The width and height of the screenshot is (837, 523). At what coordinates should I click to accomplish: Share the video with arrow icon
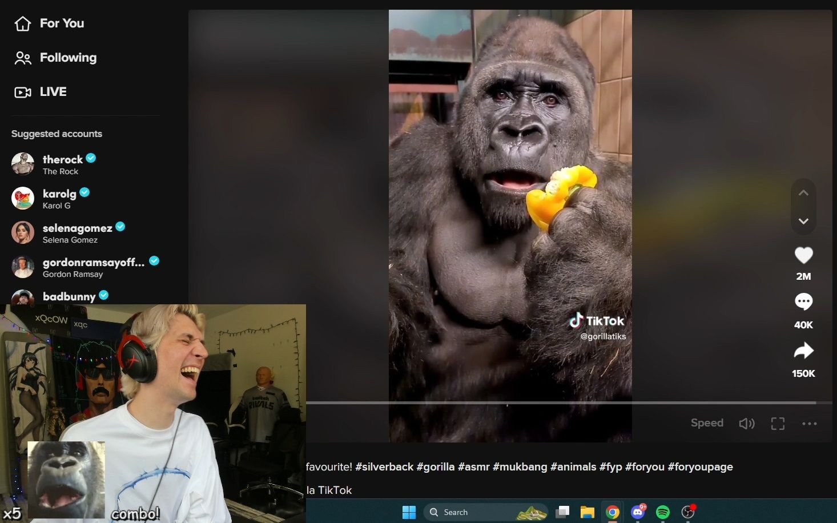[803, 350]
